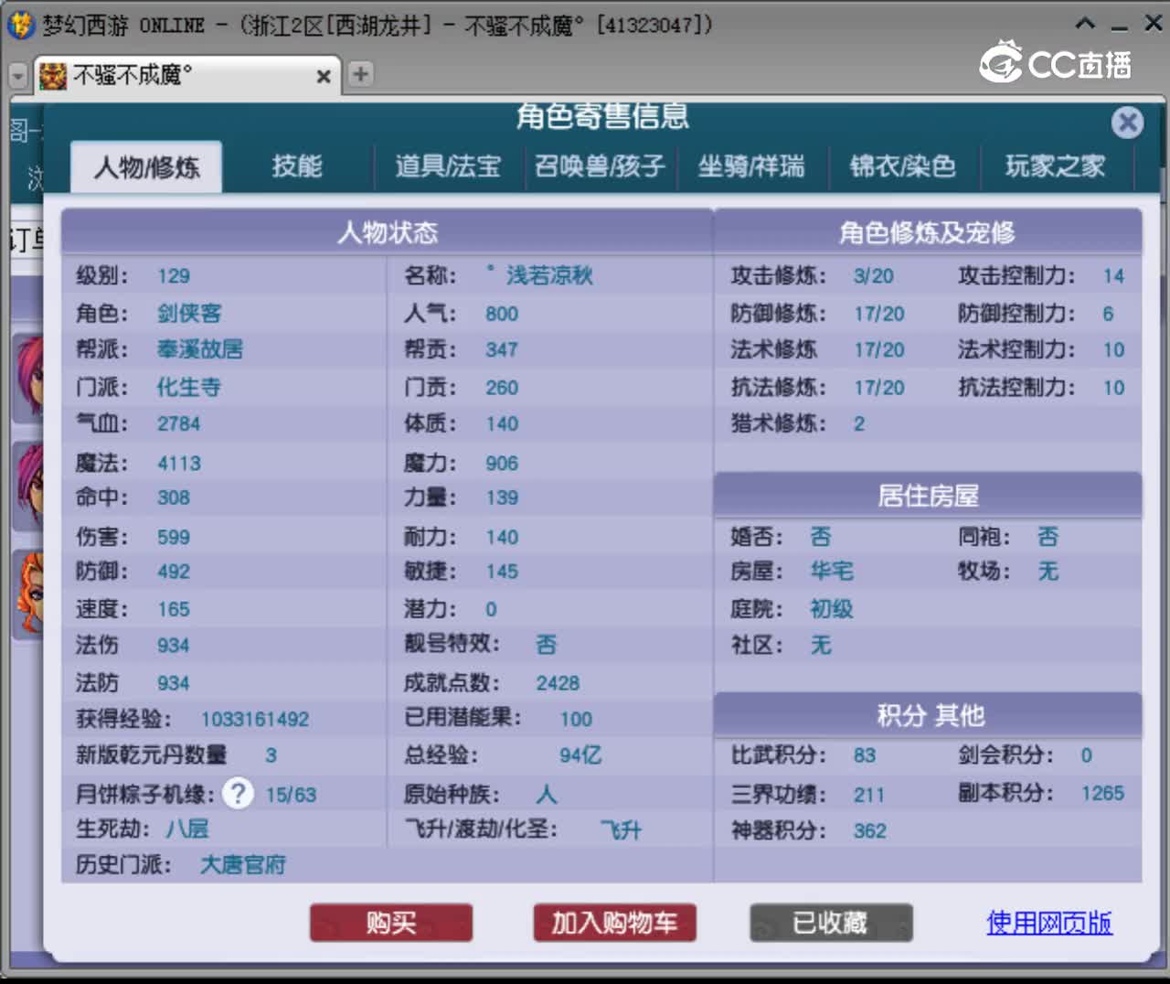Open the 技能 tab
This screenshot has width=1170, height=984.
click(297, 166)
